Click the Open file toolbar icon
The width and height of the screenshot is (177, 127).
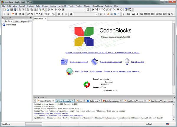8,10
